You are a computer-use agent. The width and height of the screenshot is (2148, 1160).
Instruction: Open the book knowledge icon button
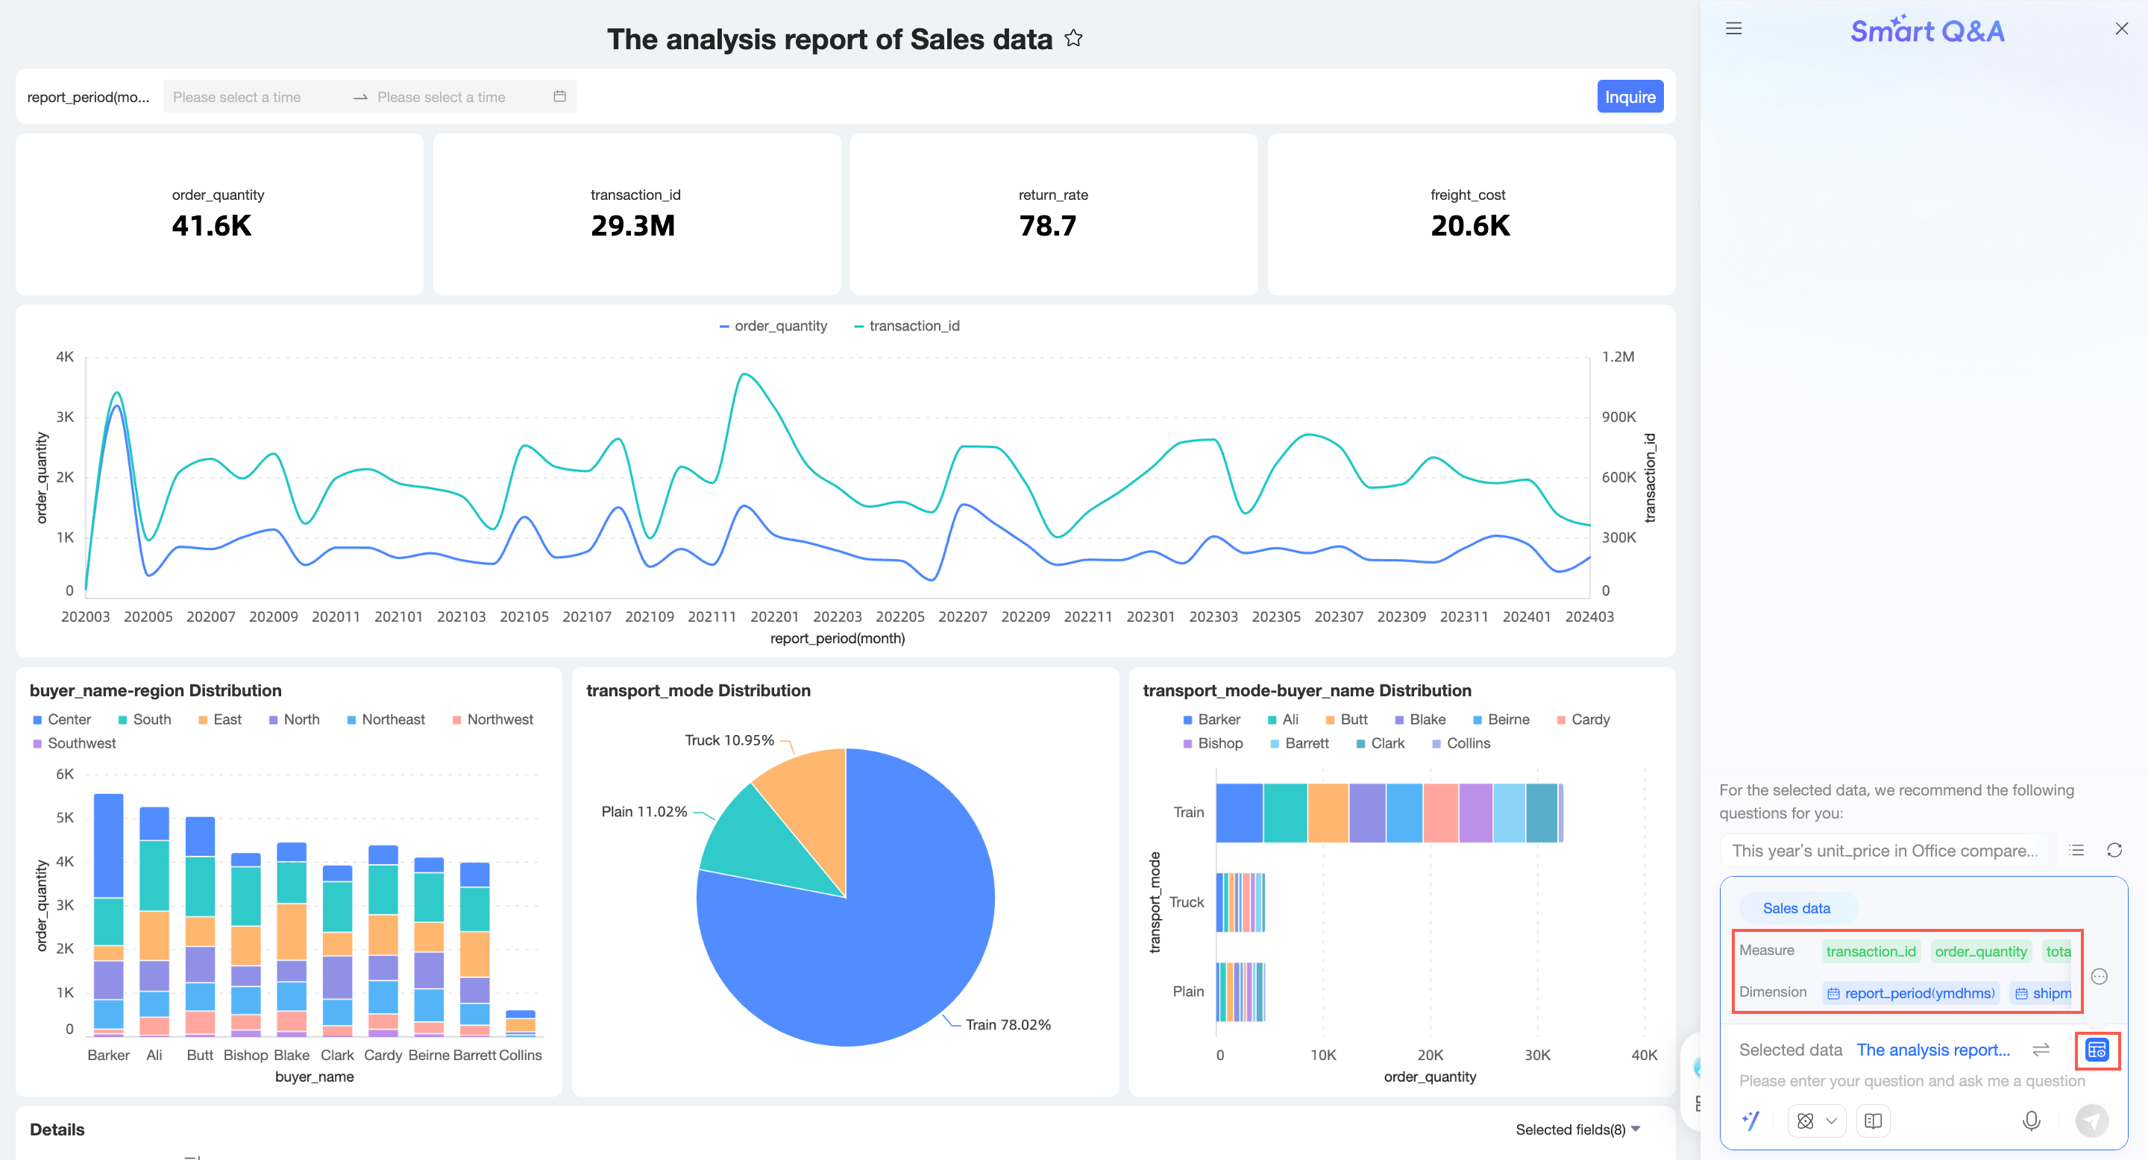1873,1120
